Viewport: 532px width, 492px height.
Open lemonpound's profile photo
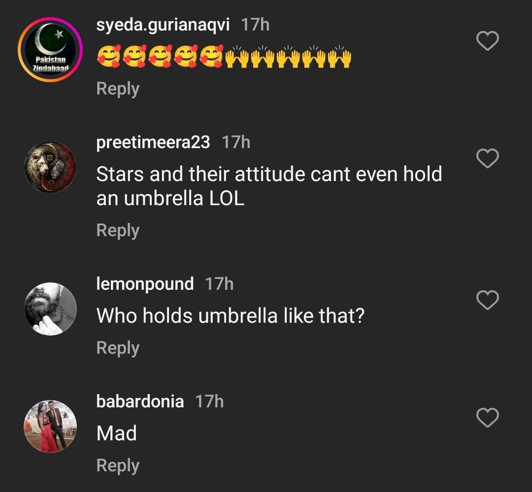point(50,309)
